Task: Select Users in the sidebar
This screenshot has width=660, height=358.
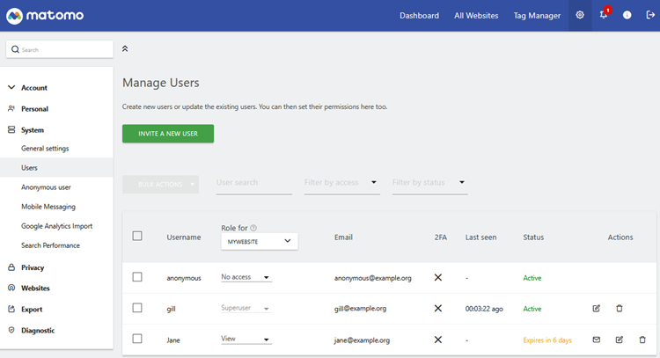Action: [x=56, y=167]
